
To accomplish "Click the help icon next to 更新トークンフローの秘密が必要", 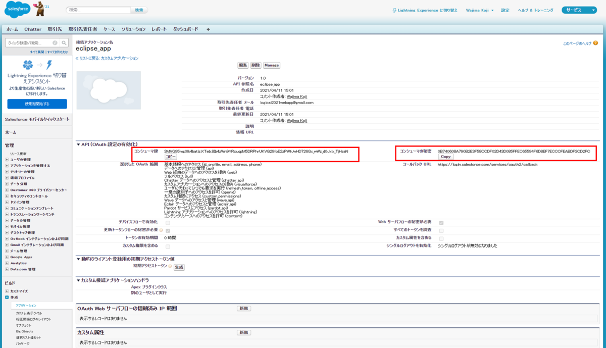I will pos(160,230).
